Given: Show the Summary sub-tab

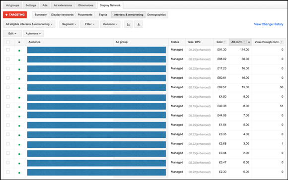Looking at the screenshot, I should click(41, 15).
